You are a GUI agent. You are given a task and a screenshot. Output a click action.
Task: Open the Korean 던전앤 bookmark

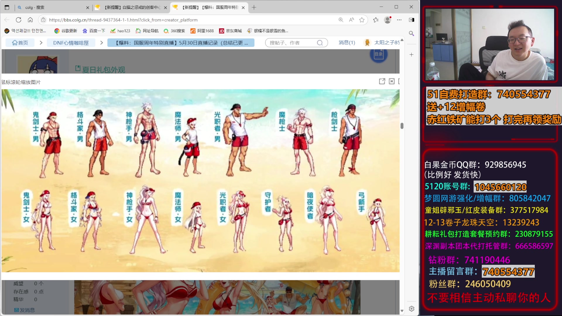click(25, 31)
